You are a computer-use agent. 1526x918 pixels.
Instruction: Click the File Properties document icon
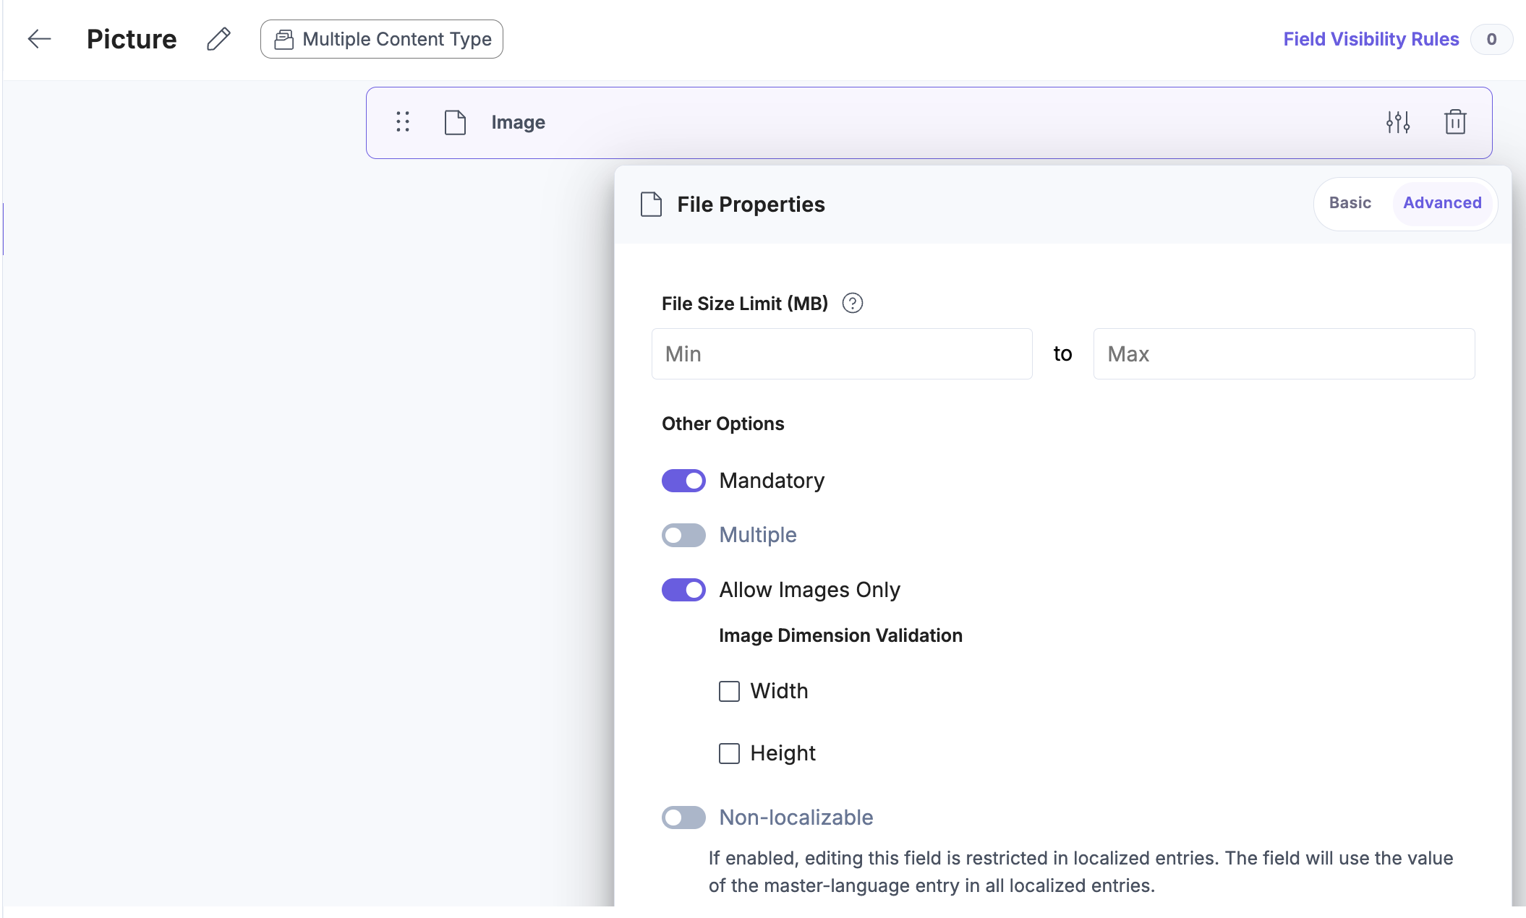[x=651, y=205]
